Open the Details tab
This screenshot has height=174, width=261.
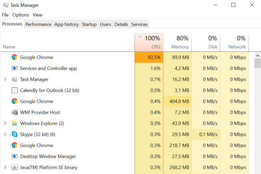[121, 24]
